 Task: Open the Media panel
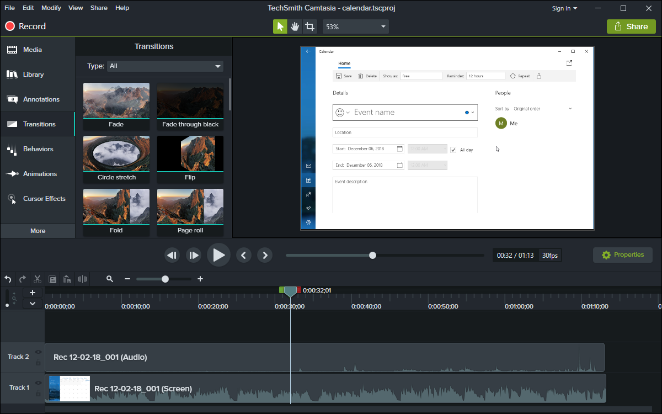pyautogui.click(x=33, y=49)
